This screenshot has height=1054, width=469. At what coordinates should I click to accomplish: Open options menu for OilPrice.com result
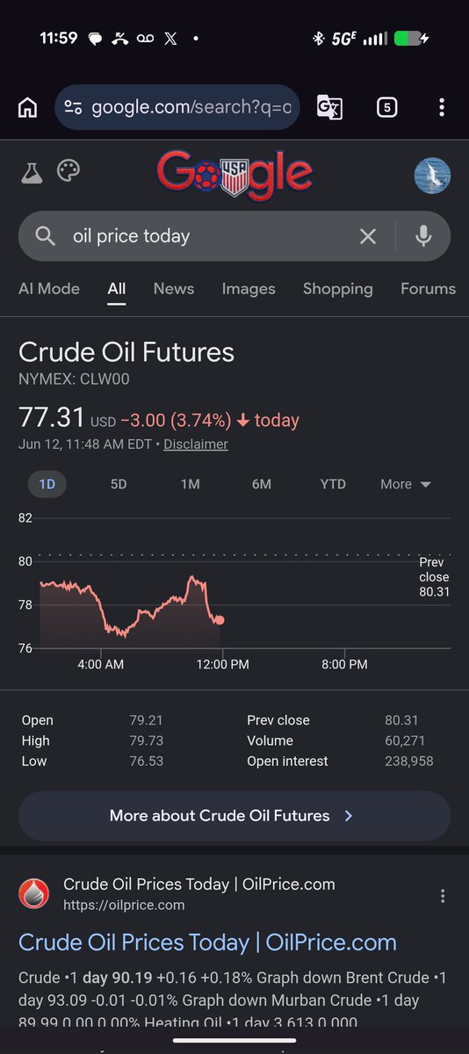[x=443, y=896]
